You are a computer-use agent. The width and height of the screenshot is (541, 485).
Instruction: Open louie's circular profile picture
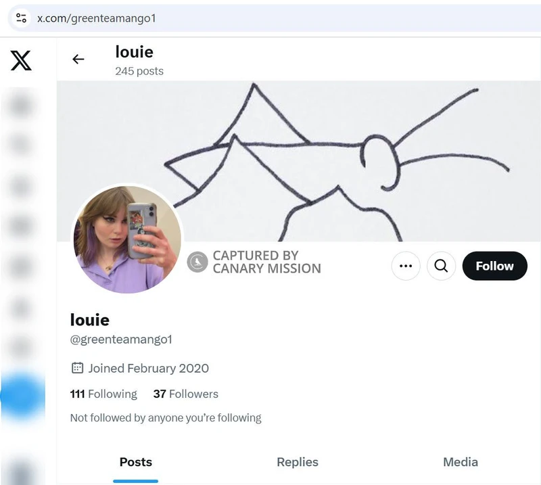(x=127, y=239)
